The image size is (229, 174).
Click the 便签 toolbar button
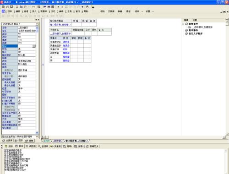click(x=128, y=11)
